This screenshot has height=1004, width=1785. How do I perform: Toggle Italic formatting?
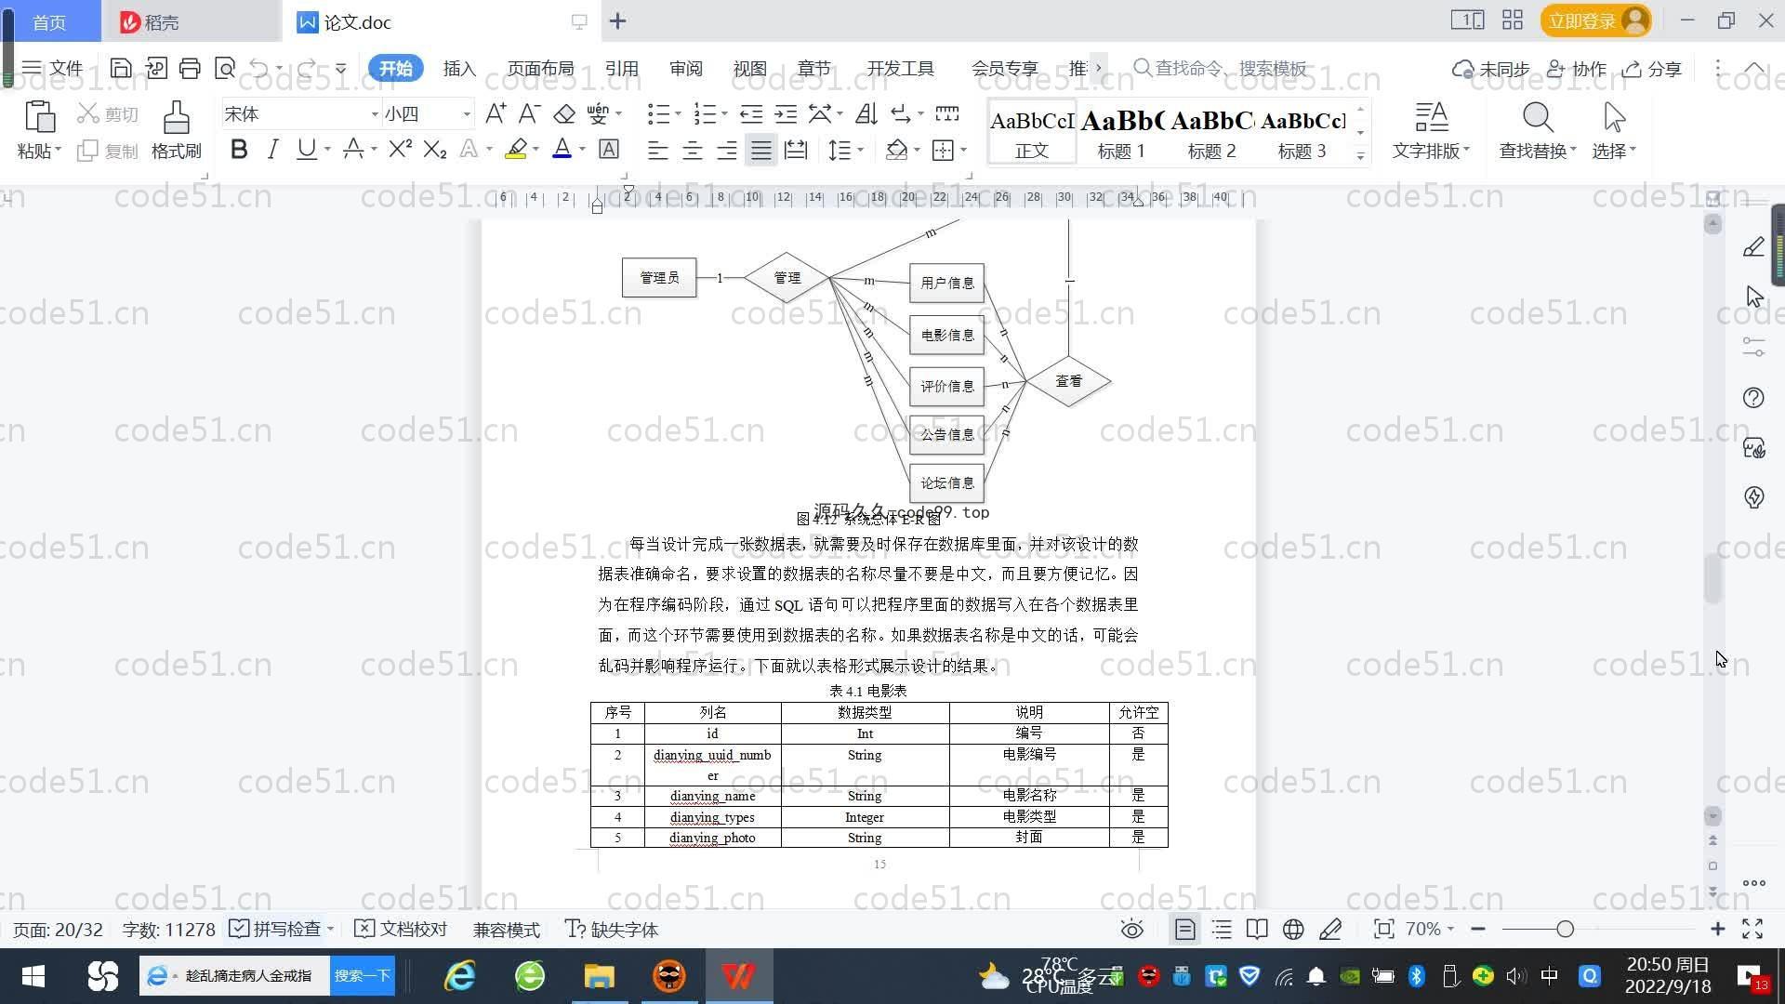tap(272, 149)
